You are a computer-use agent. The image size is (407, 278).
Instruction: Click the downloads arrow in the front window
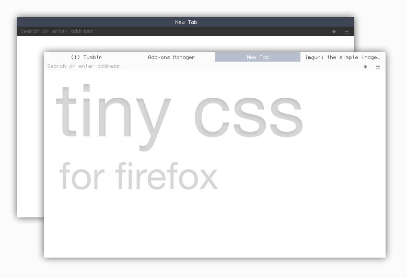(x=365, y=67)
